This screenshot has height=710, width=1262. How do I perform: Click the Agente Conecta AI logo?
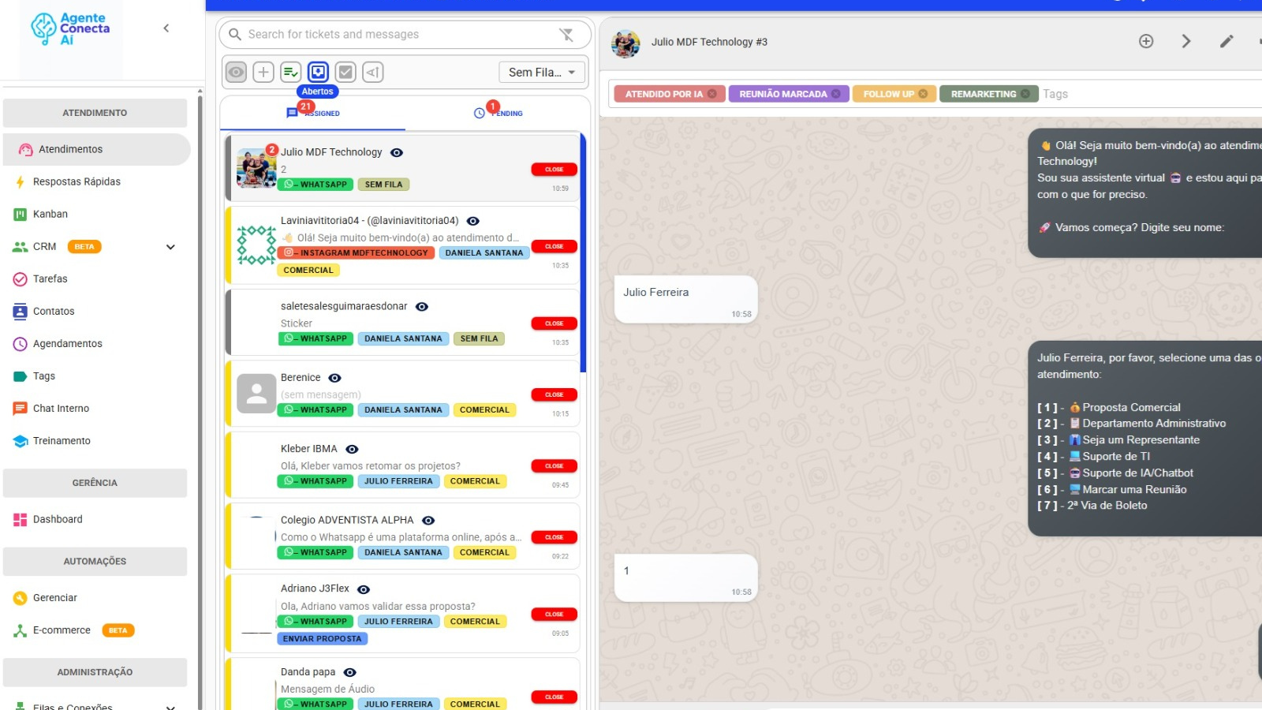click(x=71, y=29)
